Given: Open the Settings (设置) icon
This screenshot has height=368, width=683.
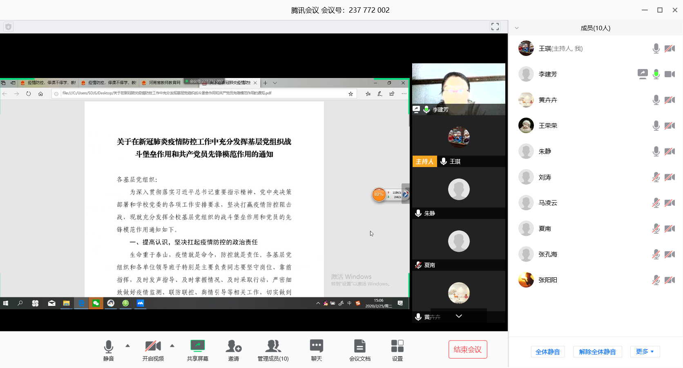Looking at the screenshot, I should pyautogui.click(x=397, y=347).
